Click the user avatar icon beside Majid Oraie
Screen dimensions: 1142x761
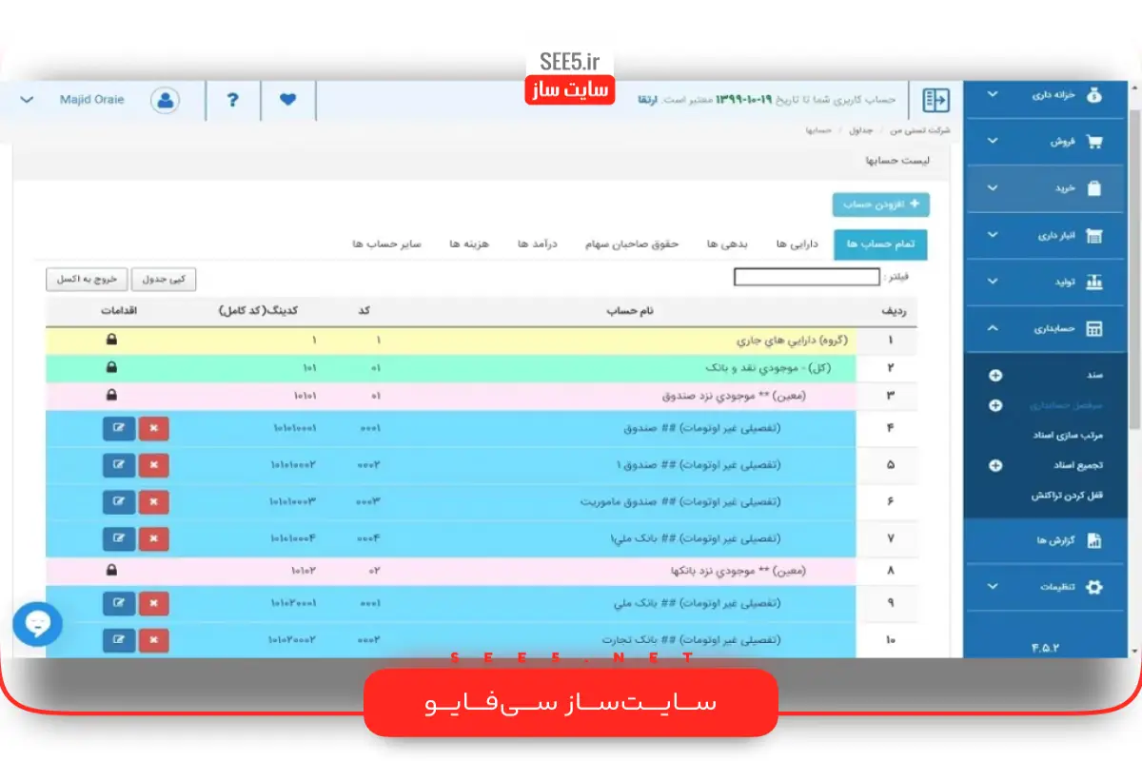[166, 100]
